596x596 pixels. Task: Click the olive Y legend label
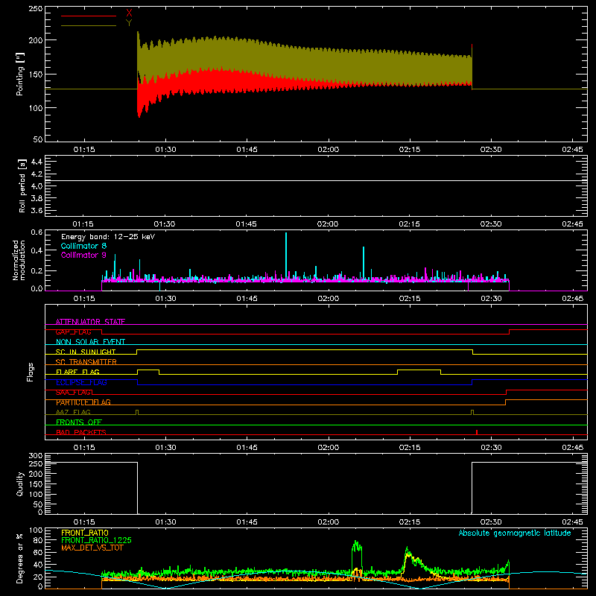tap(129, 23)
